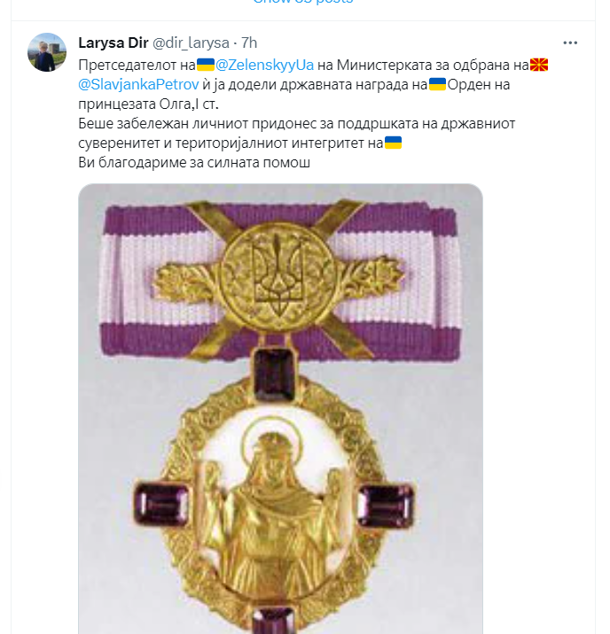Viewport: 610px width, 634px height.
Task: Click the text line Ви благодариме за силната помош
Action: pyautogui.click(x=194, y=163)
